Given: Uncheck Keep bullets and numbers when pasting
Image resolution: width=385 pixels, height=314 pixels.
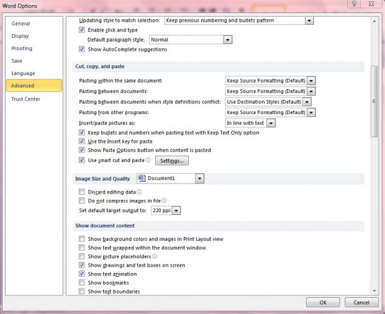Looking at the screenshot, I should tap(82, 132).
